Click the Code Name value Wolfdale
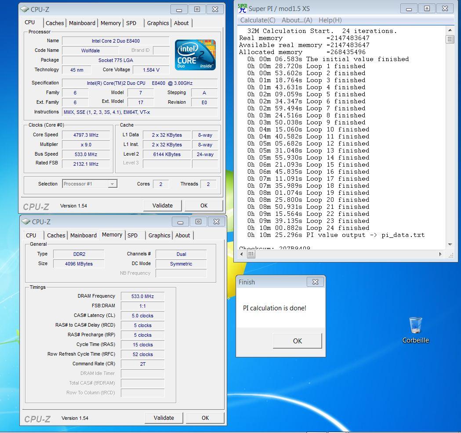This screenshot has width=461, height=433. pos(91,51)
